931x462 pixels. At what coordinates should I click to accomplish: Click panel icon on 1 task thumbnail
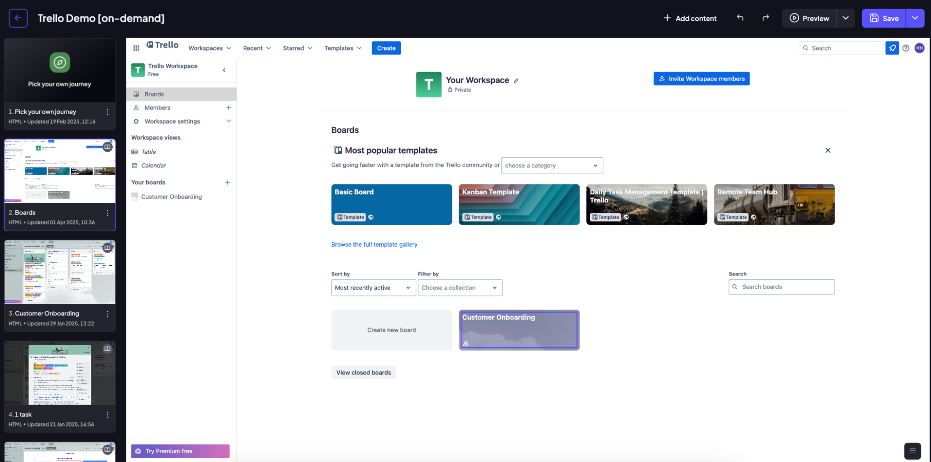pos(108,349)
